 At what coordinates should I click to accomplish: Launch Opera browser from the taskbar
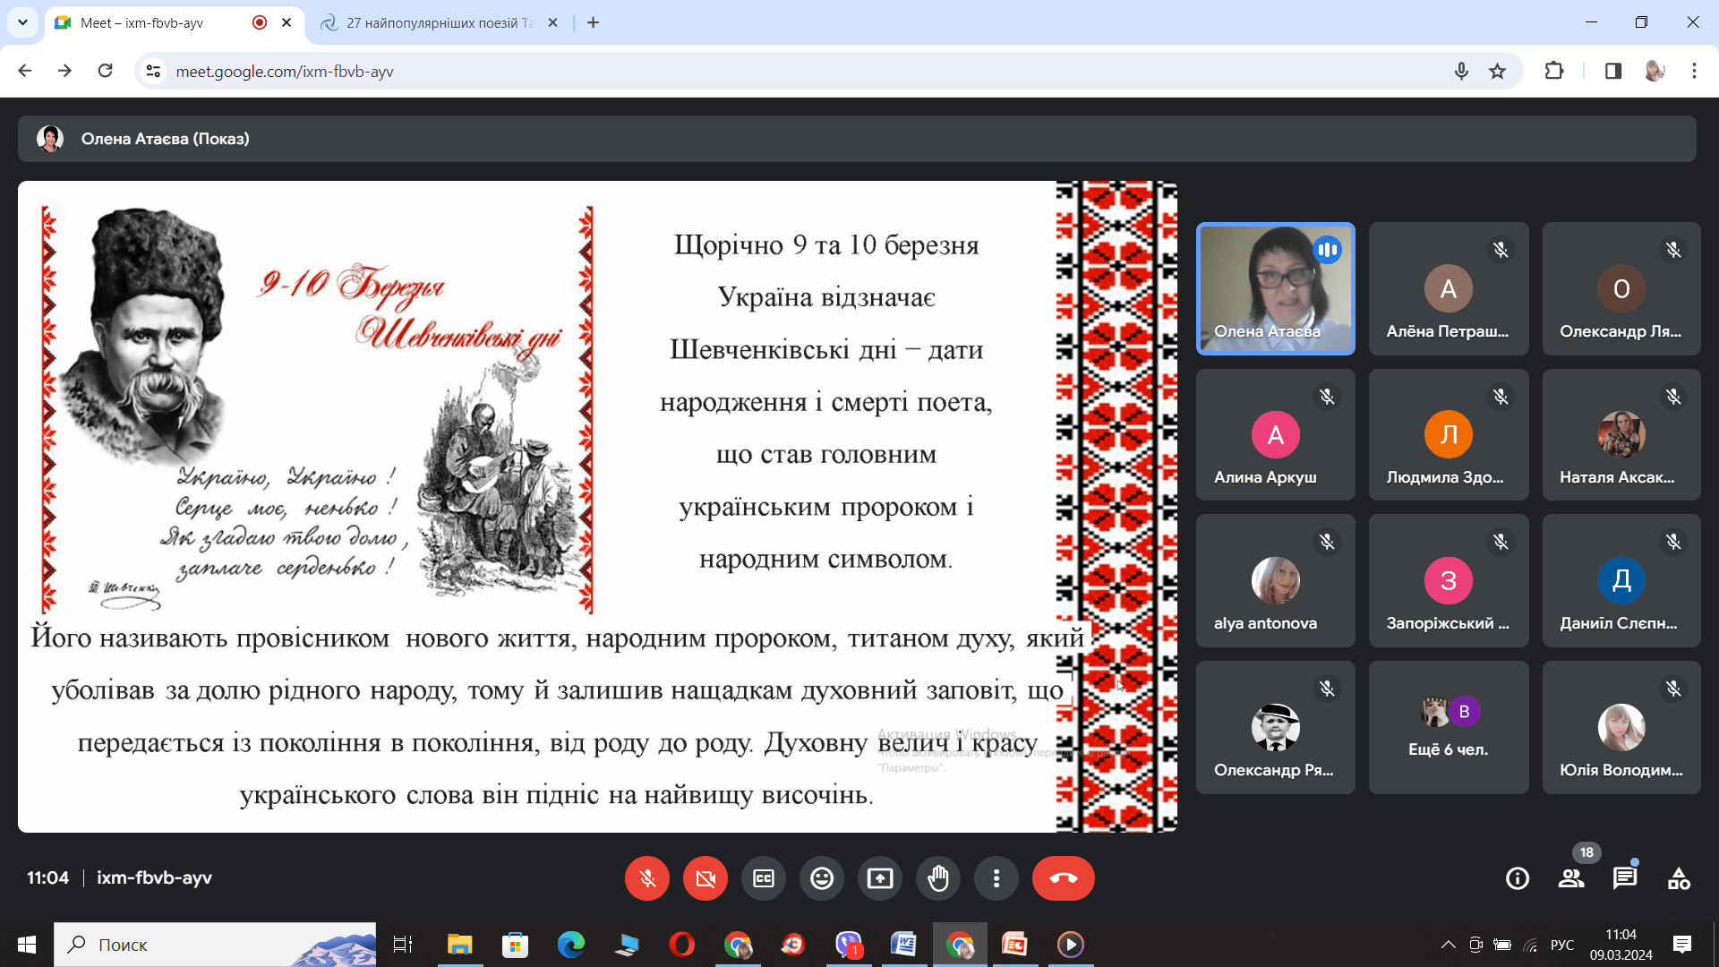[681, 945]
